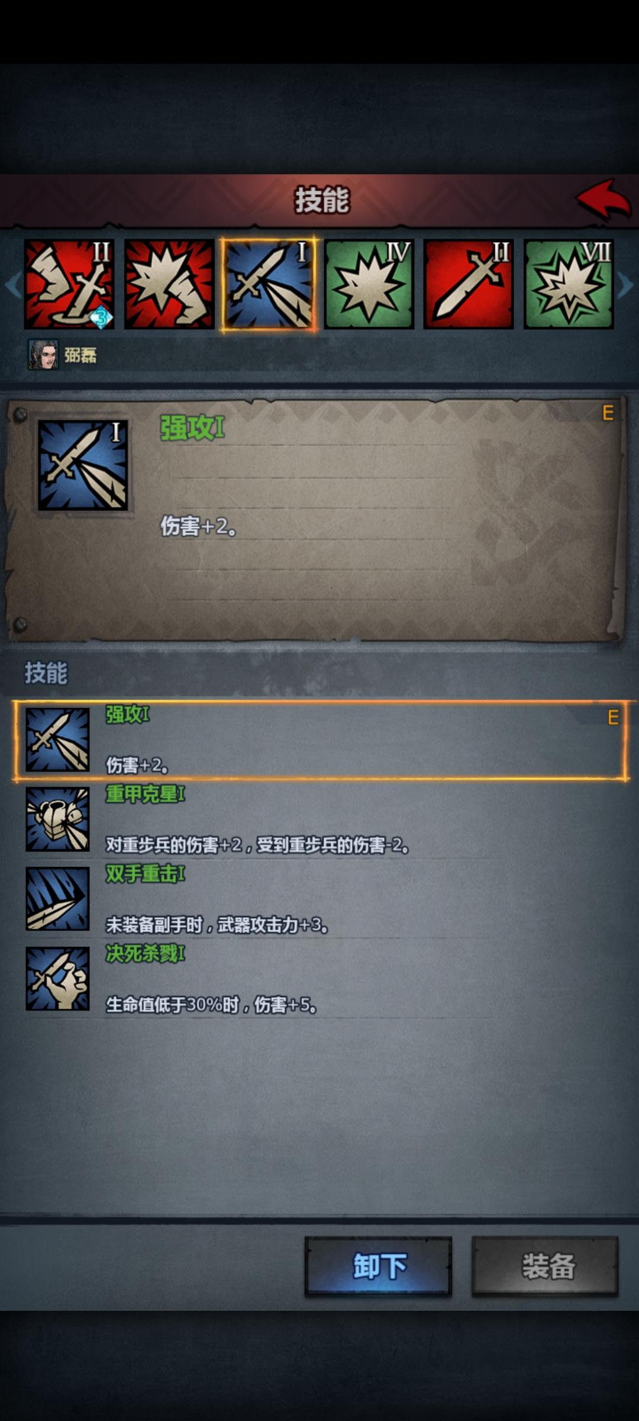Show next skill slots with right chevron
Viewport: 639px width, 1421px height.
click(626, 285)
